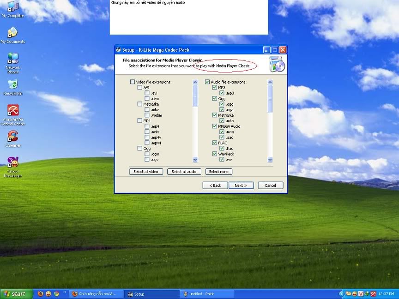The width and height of the screenshot is (399, 299).
Task: Uncheck the Audio file extensions checkbox
Action: (207, 82)
